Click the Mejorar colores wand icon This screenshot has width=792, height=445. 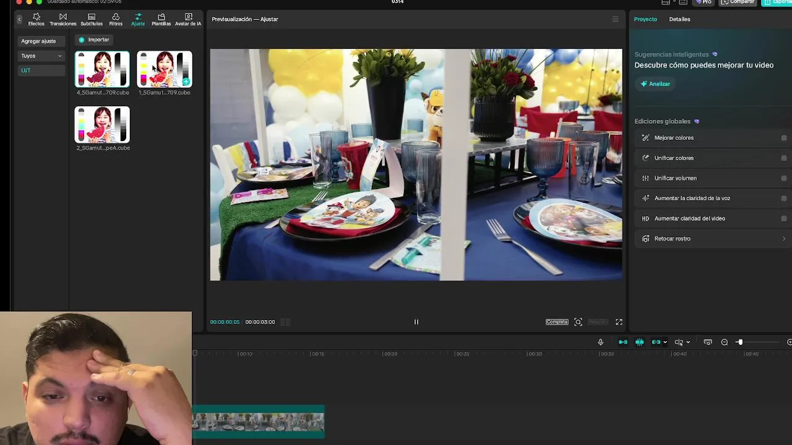pos(645,138)
